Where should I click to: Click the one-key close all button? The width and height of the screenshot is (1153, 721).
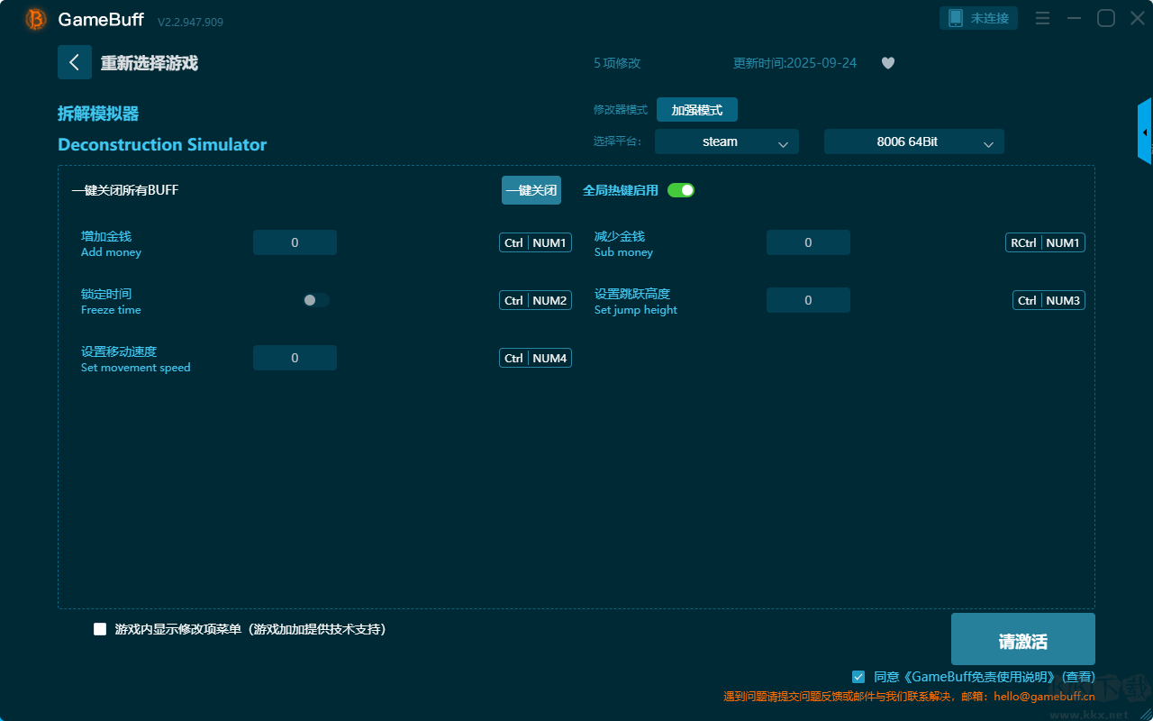[531, 190]
